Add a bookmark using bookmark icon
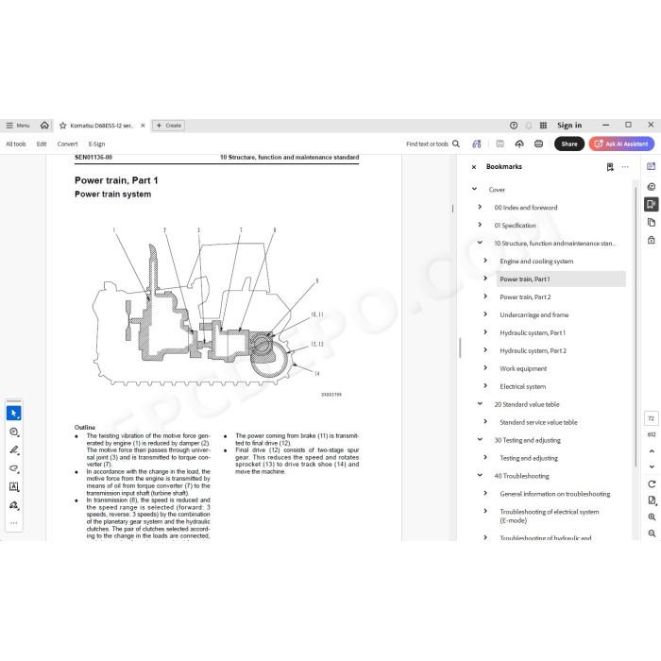The height and width of the screenshot is (661, 661). point(610,167)
